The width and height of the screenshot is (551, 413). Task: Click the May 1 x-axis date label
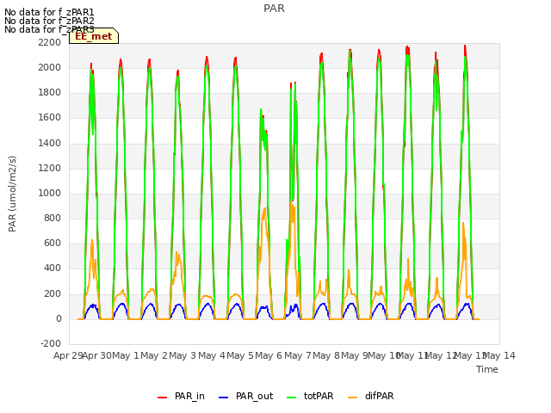126,355
